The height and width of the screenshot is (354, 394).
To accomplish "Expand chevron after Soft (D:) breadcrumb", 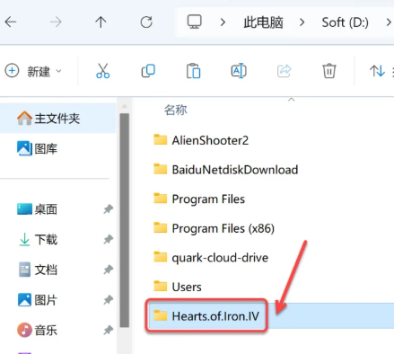I will pos(389,22).
